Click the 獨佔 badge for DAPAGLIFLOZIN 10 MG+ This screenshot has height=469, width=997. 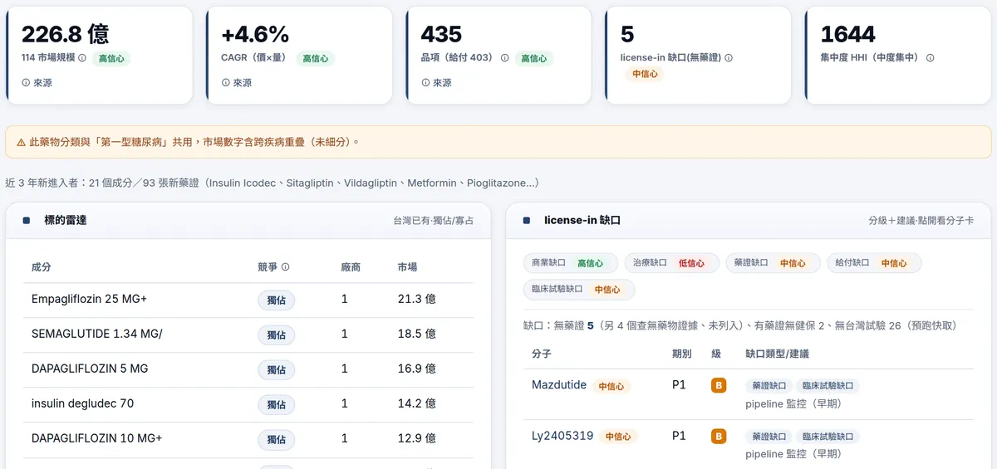pyautogui.click(x=276, y=439)
